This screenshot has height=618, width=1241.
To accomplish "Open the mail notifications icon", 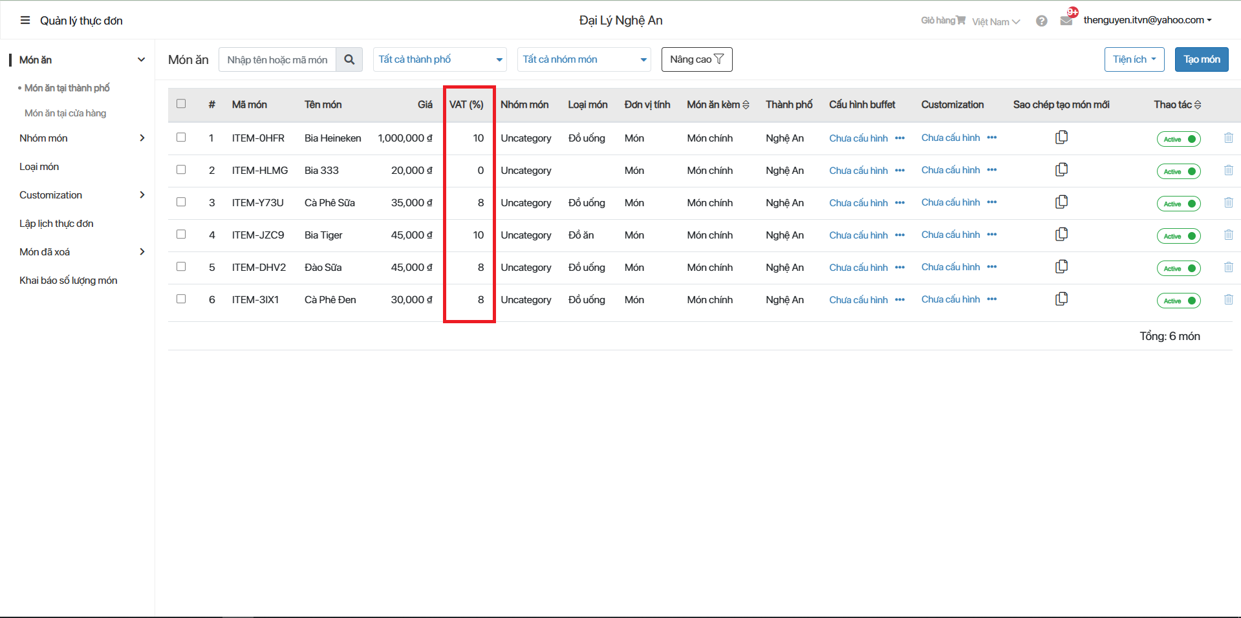I will click(x=1066, y=21).
